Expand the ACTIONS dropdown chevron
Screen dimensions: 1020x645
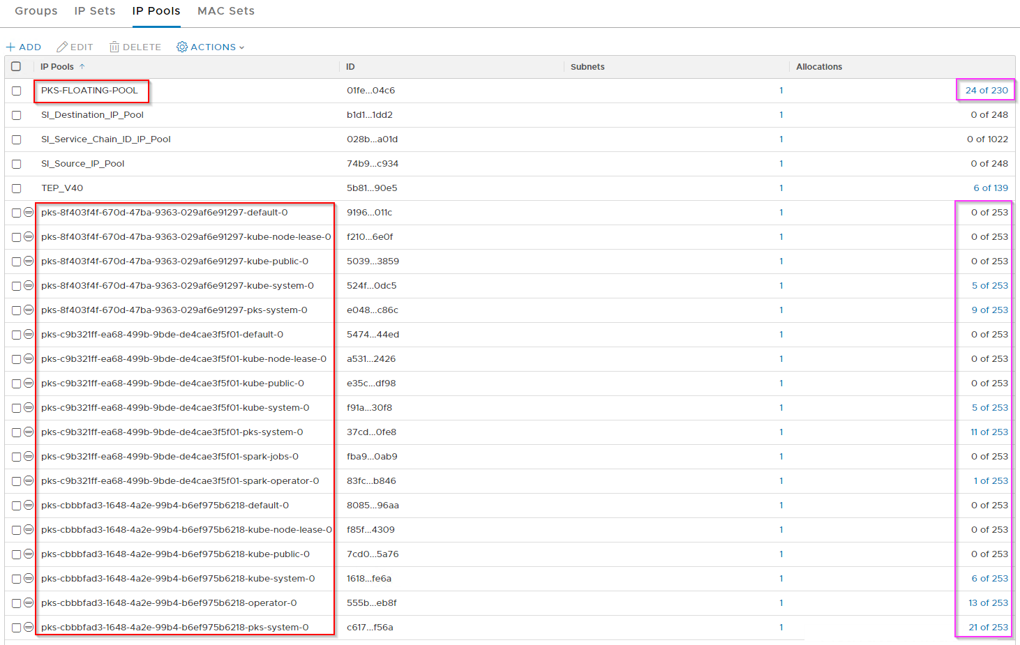click(x=242, y=48)
